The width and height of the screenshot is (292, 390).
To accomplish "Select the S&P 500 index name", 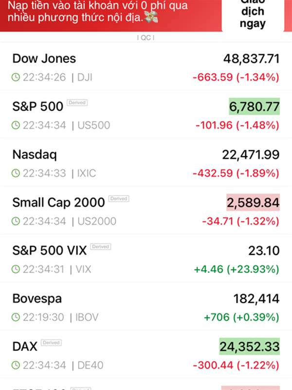I will (x=37, y=106).
